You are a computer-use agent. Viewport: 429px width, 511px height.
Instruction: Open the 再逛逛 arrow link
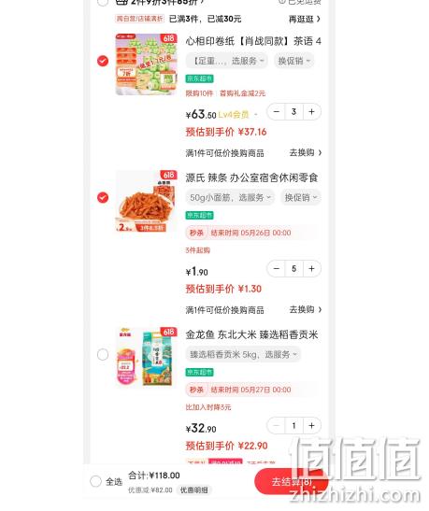point(305,20)
